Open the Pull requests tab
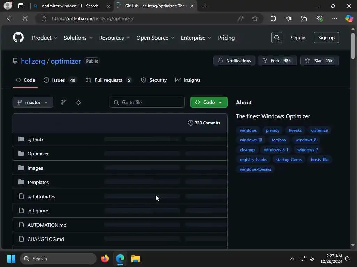The height and width of the screenshot is (267, 357). click(x=109, y=80)
